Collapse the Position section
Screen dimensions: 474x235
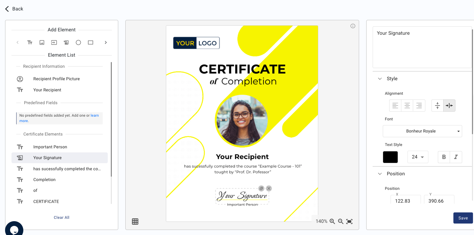pyautogui.click(x=380, y=173)
